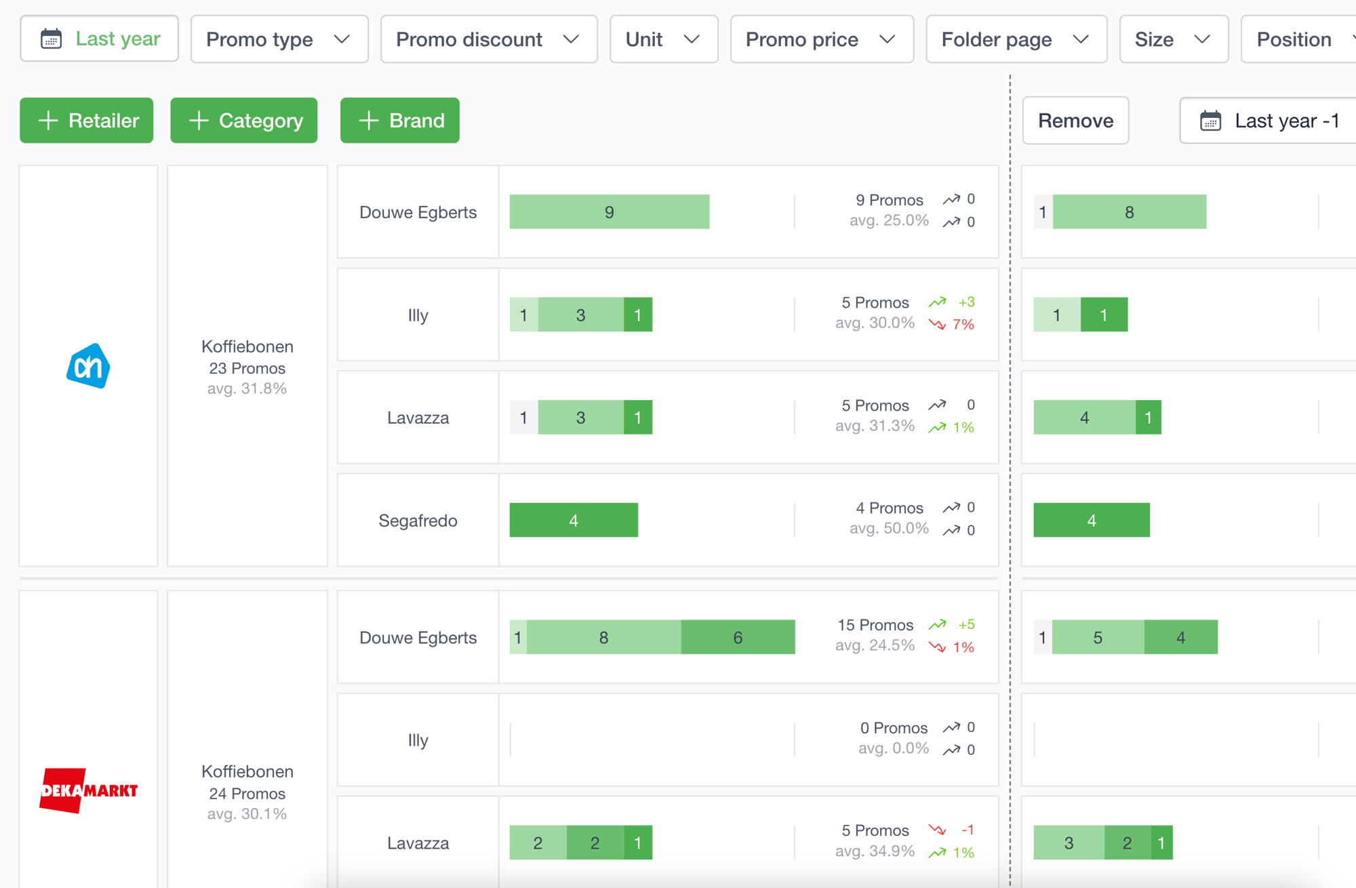The width and height of the screenshot is (1356, 888).
Task: Click the 0 Promos text for Illy
Action: [894, 728]
